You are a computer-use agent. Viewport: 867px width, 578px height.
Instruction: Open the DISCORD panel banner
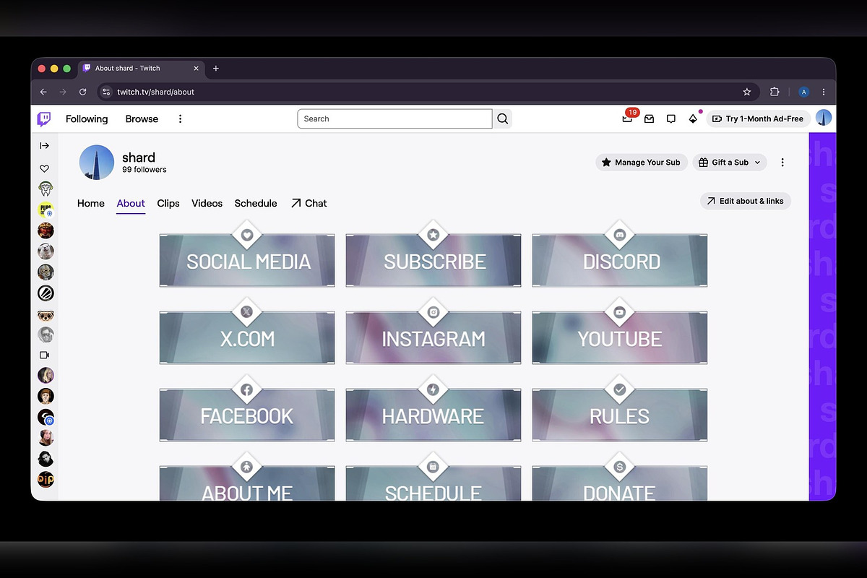620,260
